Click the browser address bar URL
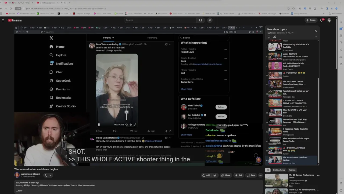 pos(66,8)
